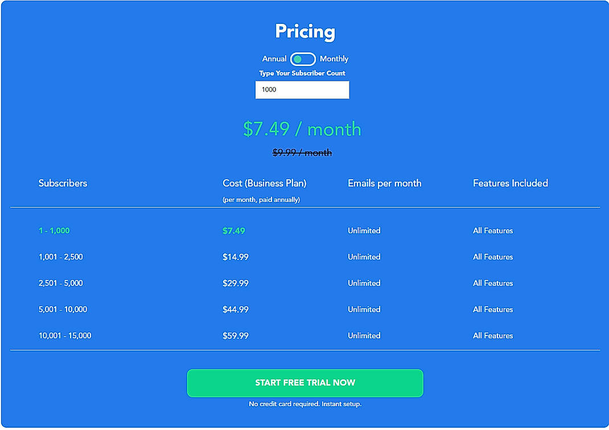Viewport: 609px width, 430px height.
Task: Click the No credit card required text
Action: (304, 404)
